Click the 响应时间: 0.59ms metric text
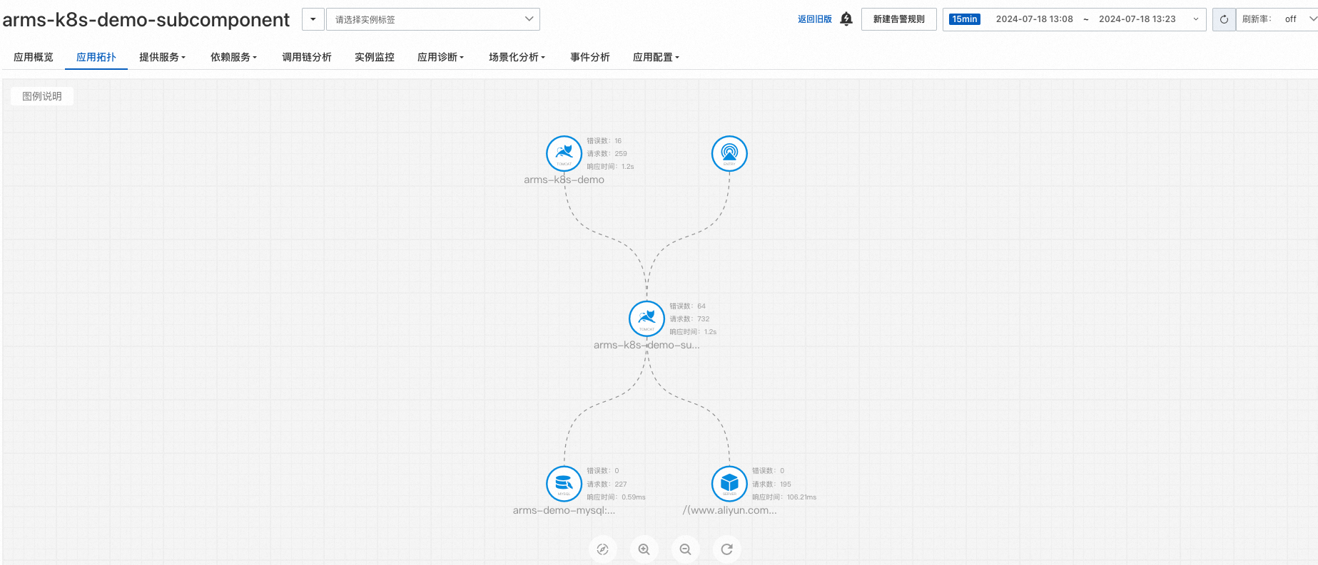This screenshot has width=1318, height=565. [616, 497]
